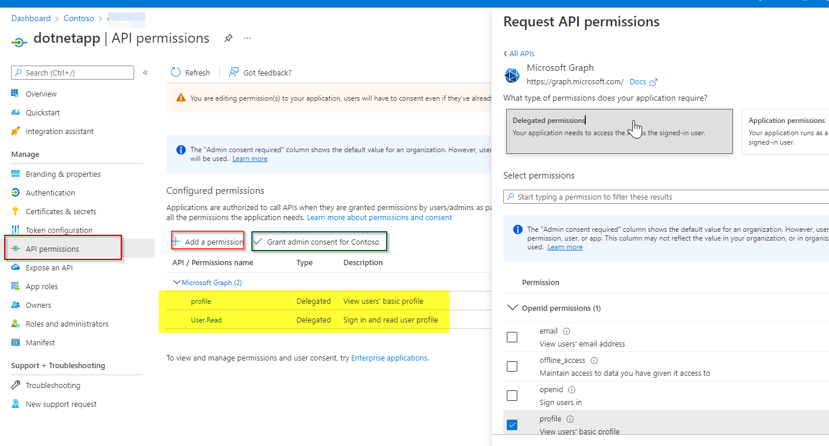Open Certificates & secrets menu item
Image resolution: width=829 pixels, height=446 pixels.
(60, 211)
